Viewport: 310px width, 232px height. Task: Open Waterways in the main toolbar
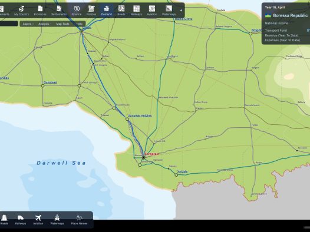click(x=169, y=11)
